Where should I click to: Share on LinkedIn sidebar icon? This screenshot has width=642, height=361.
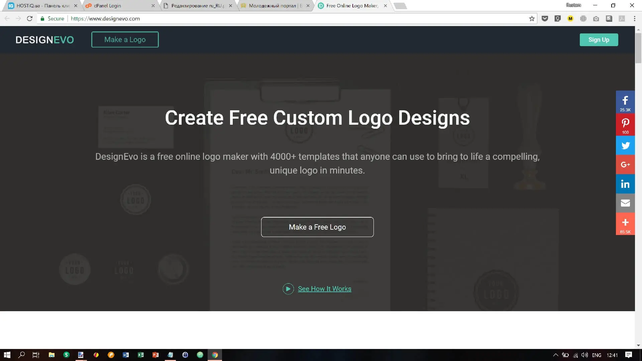pos(625,184)
